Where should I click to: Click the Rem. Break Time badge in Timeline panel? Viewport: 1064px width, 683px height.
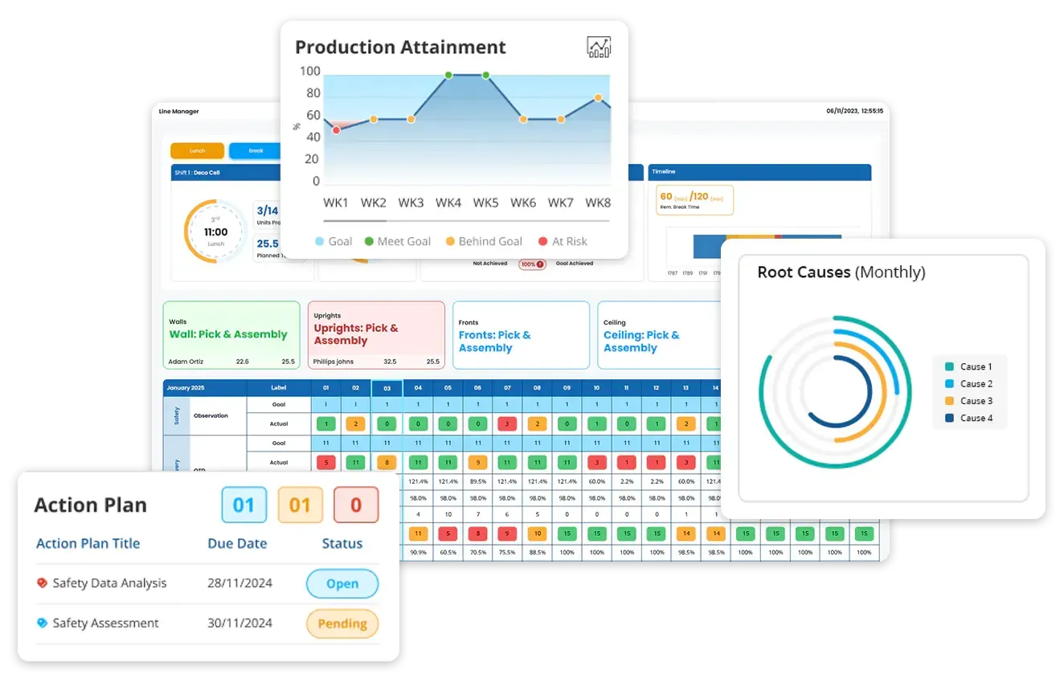tap(694, 199)
